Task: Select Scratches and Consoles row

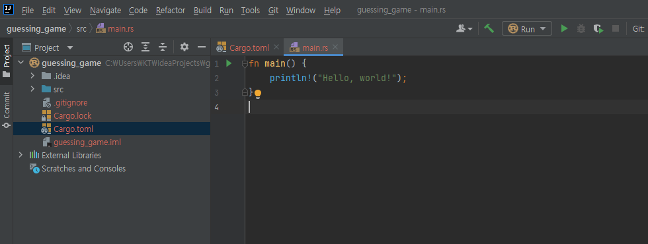Action: tap(112, 169)
